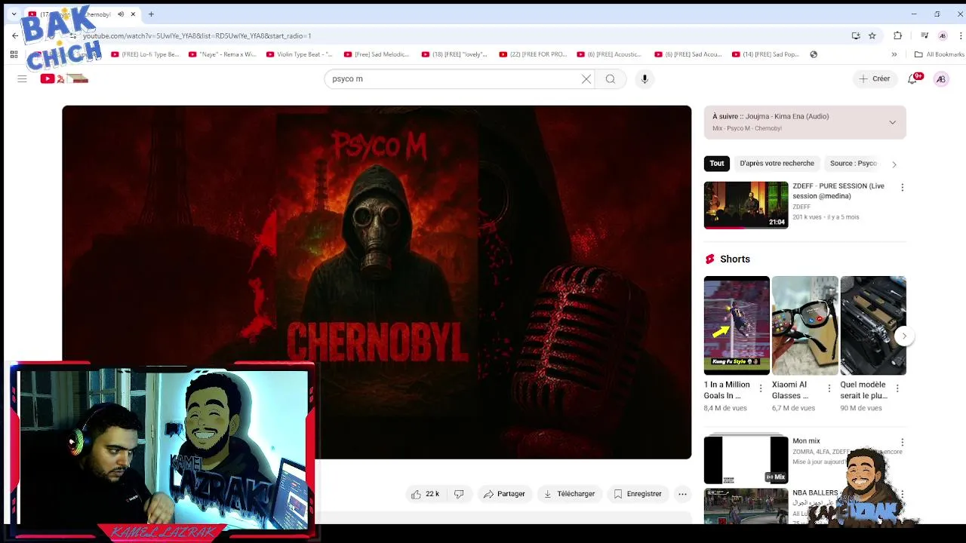Open the Mon mix thumbnail
This screenshot has width=966, height=543.
pos(746,459)
